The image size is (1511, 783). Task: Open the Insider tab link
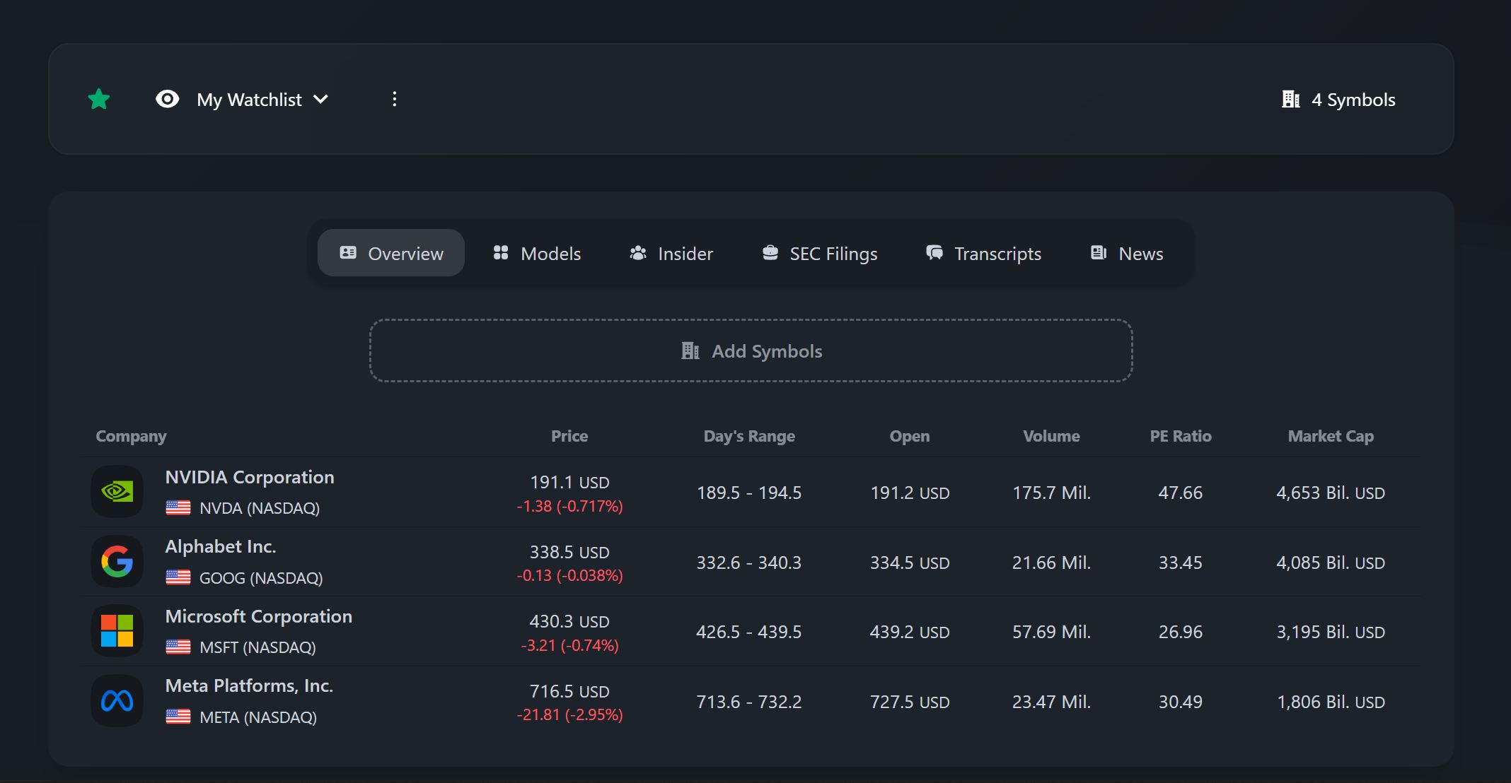(670, 253)
